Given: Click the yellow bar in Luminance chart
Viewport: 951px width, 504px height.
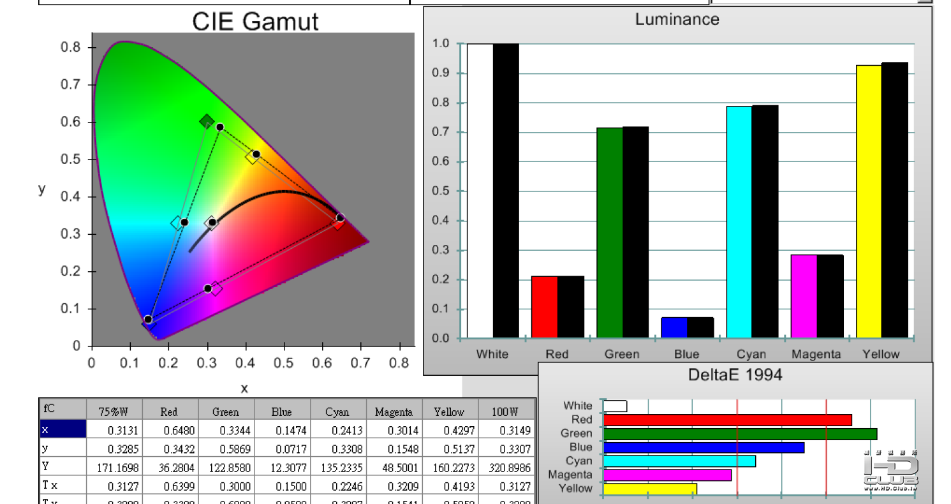Looking at the screenshot, I should pos(869,202).
